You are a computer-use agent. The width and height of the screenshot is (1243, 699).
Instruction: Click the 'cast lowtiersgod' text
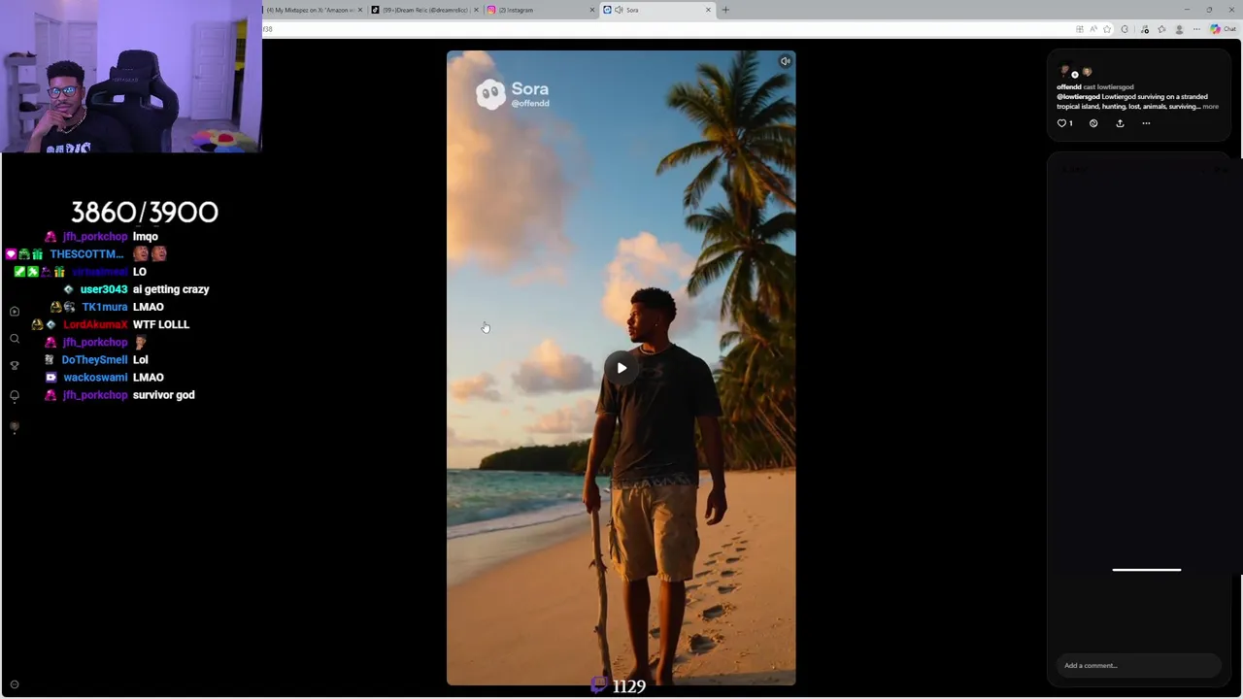tap(1108, 86)
